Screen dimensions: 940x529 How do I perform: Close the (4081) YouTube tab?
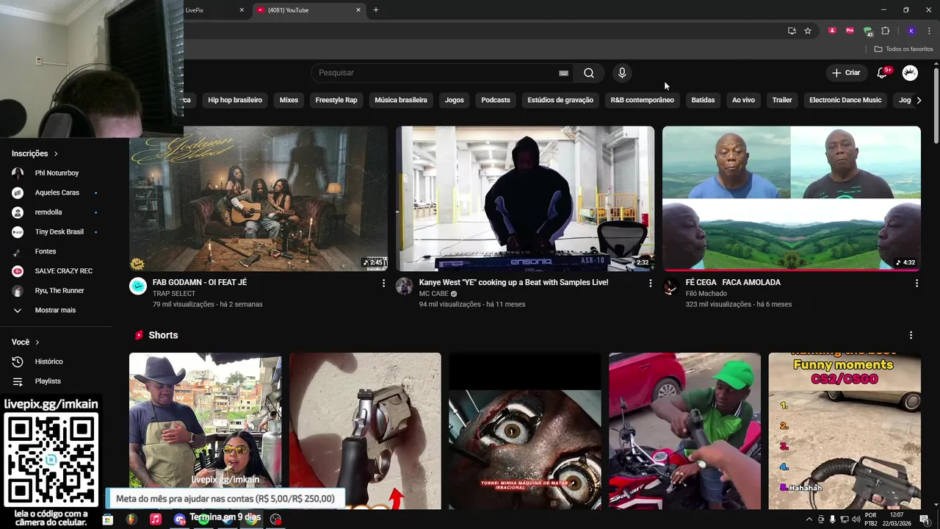click(358, 10)
